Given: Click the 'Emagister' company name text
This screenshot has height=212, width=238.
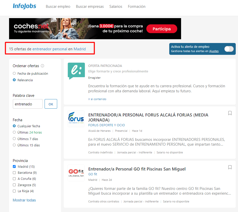Looking at the screenshot, I should click(94, 78).
